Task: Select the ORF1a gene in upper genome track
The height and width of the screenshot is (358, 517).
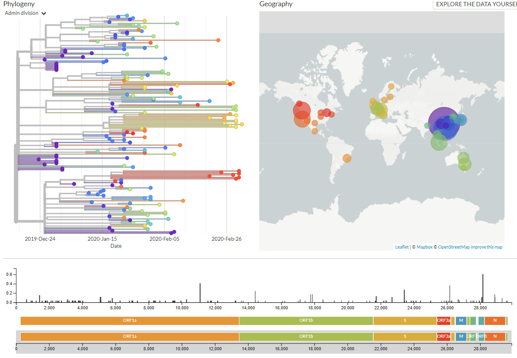Action: pyautogui.click(x=130, y=321)
